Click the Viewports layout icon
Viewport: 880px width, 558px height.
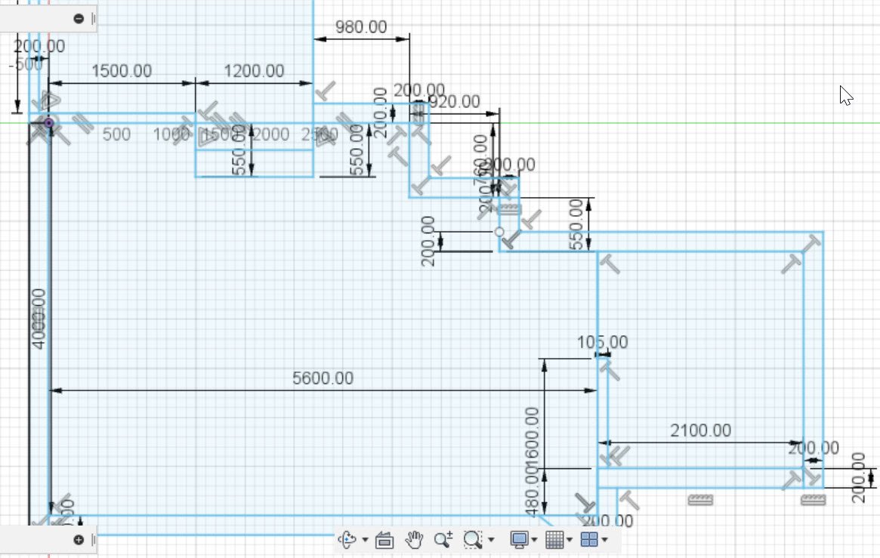click(x=589, y=539)
